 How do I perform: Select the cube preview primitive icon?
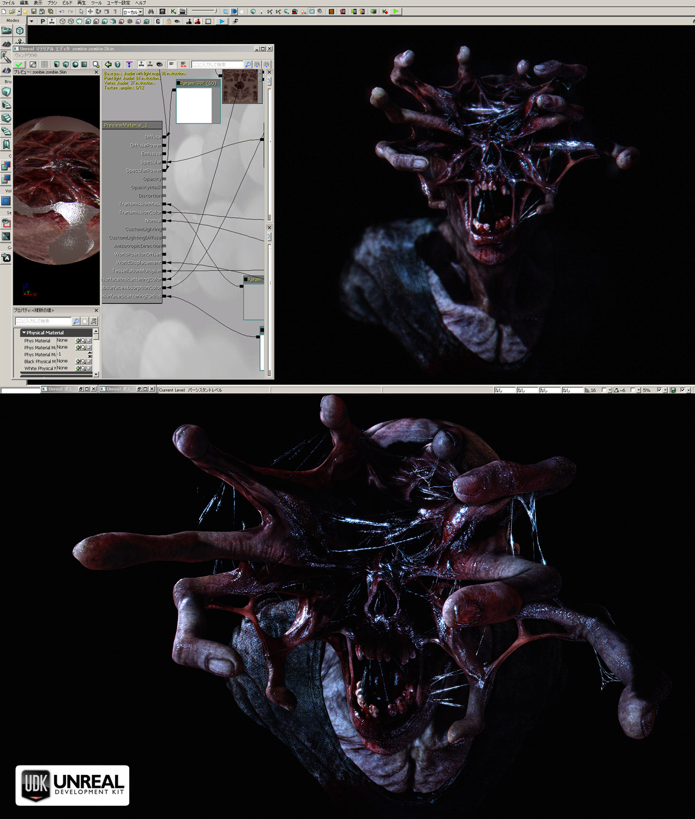coord(65,64)
